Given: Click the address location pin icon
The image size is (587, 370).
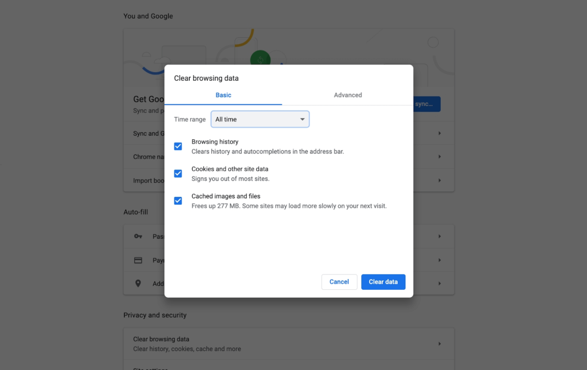Looking at the screenshot, I should (x=138, y=284).
